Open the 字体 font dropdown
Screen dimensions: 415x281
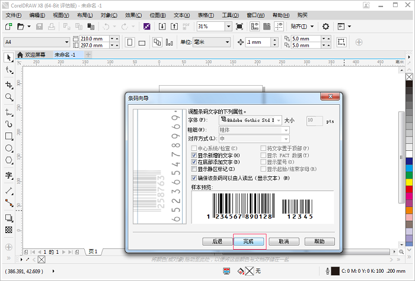(x=278, y=120)
